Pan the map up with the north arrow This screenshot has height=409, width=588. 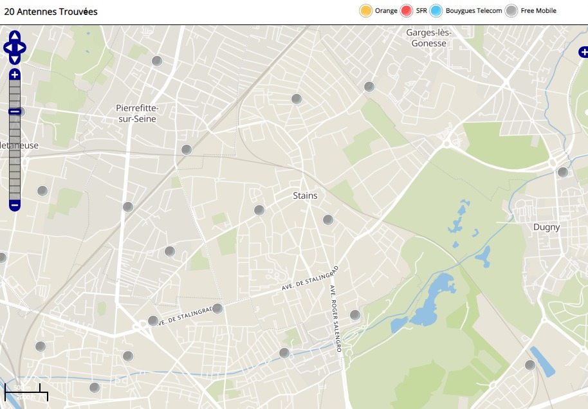pyautogui.click(x=15, y=36)
